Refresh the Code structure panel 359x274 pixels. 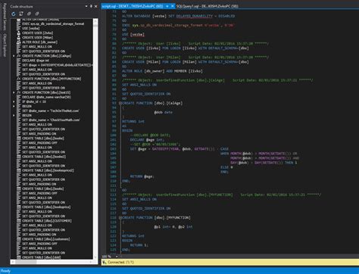coord(14,14)
